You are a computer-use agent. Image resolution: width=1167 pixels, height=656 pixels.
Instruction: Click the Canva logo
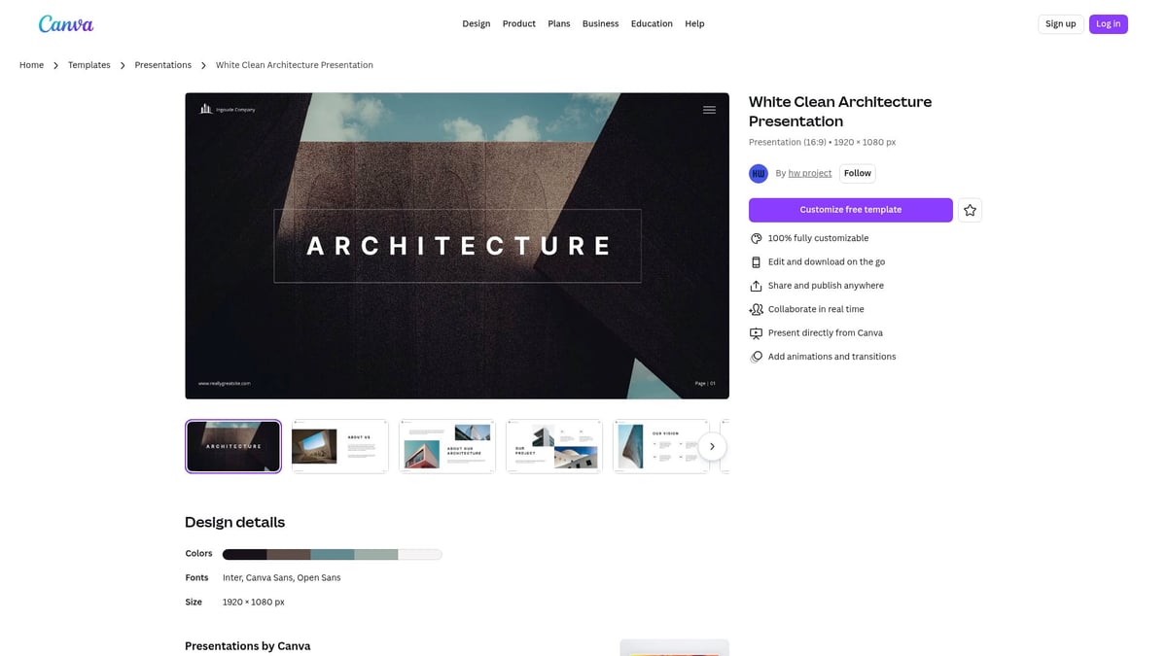point(65,23)
